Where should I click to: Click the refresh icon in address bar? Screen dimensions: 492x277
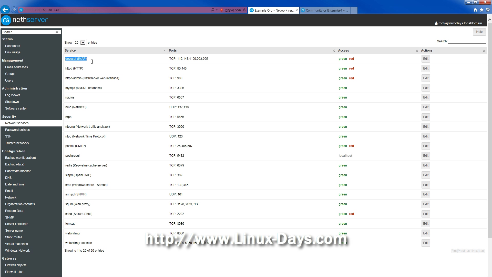pos(244,10)
